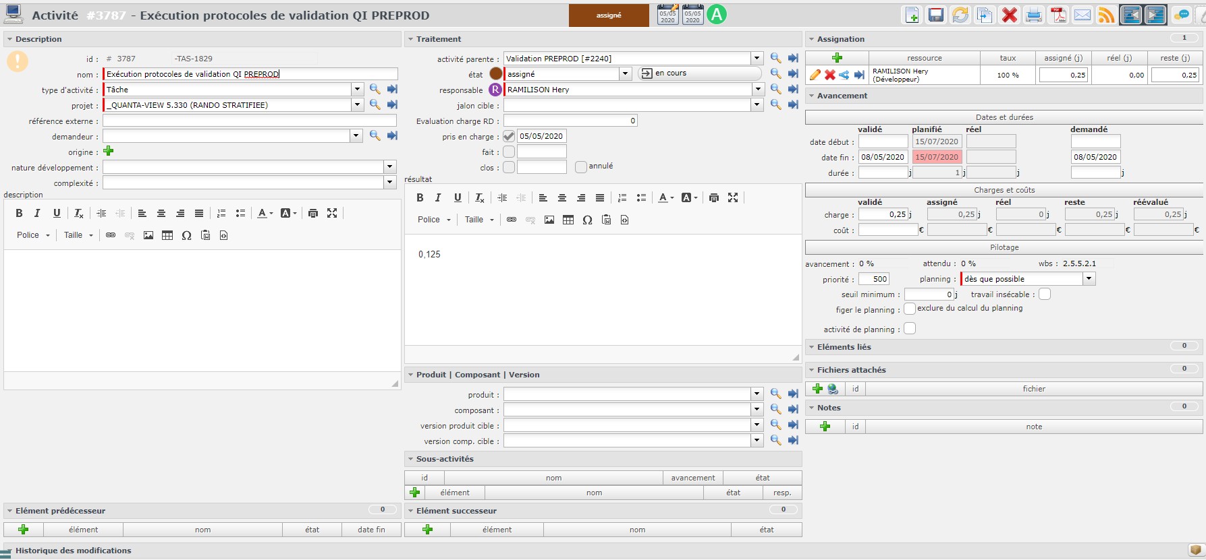The image size is (1206, 560).
Task: Click the 'en cours' status button
Action: 698,73
